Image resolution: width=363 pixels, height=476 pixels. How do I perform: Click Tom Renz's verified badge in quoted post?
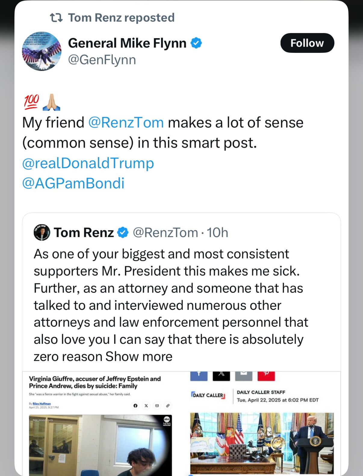123,233
